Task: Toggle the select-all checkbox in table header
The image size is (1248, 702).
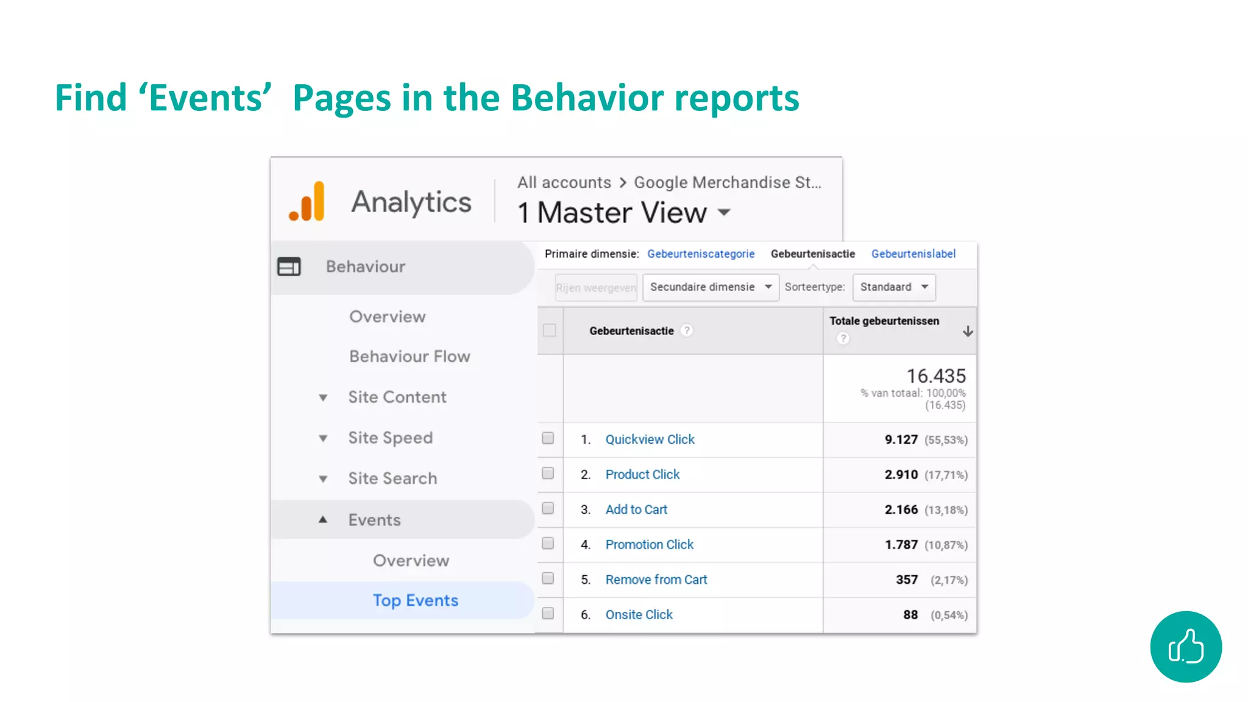Action: point(550,330)
